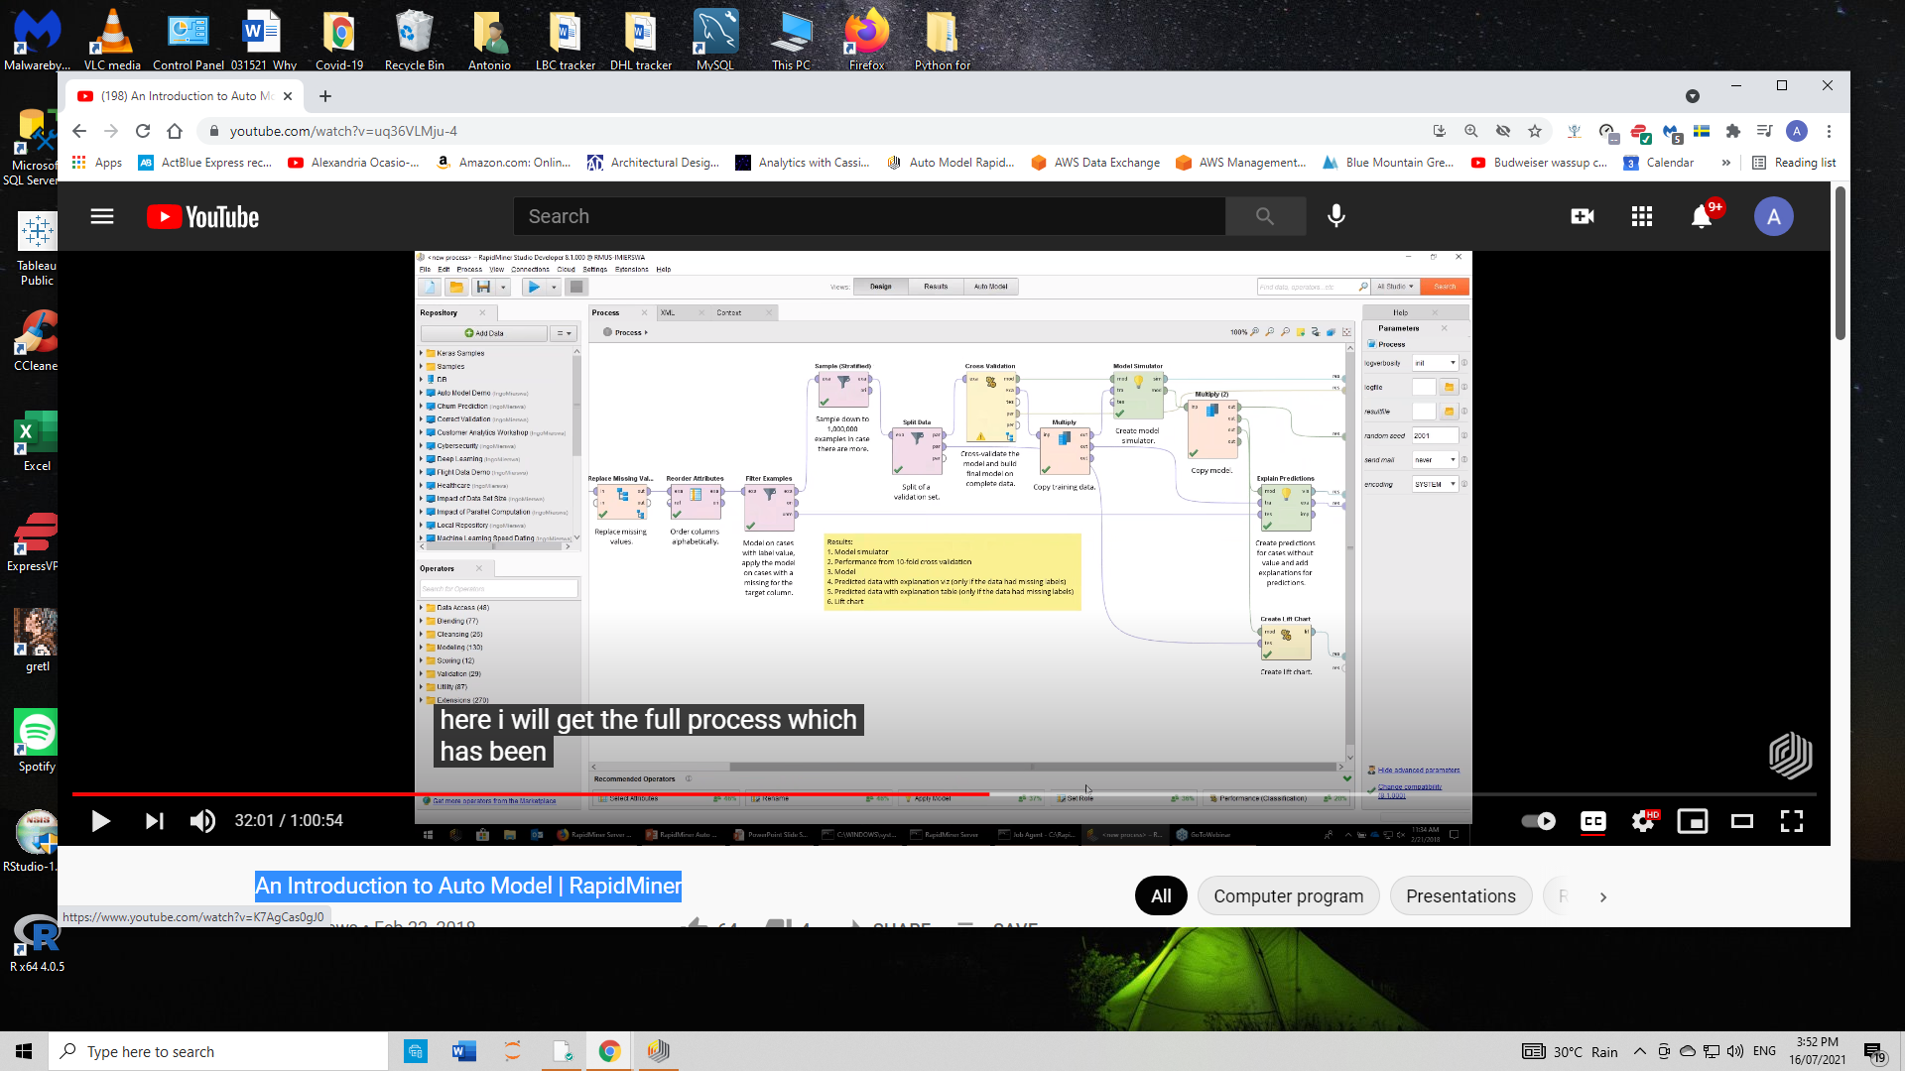Open a new Chrome tab

point(325,96)
